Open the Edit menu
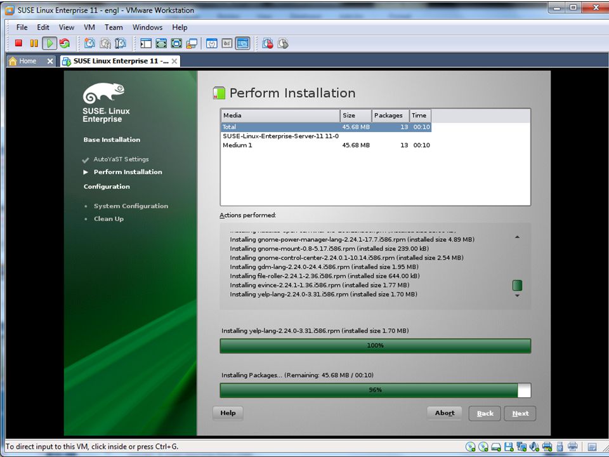 coord(43,27)
